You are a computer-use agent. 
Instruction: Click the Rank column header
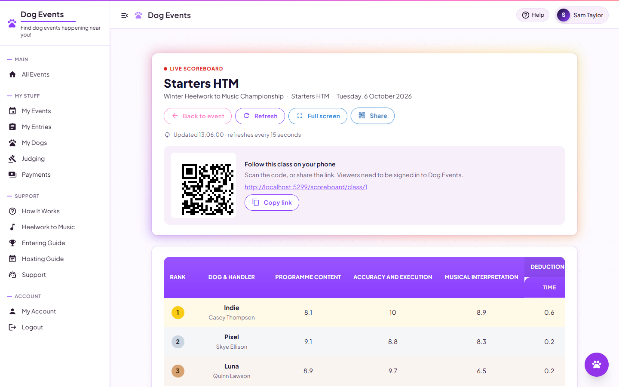click(178, 277)
